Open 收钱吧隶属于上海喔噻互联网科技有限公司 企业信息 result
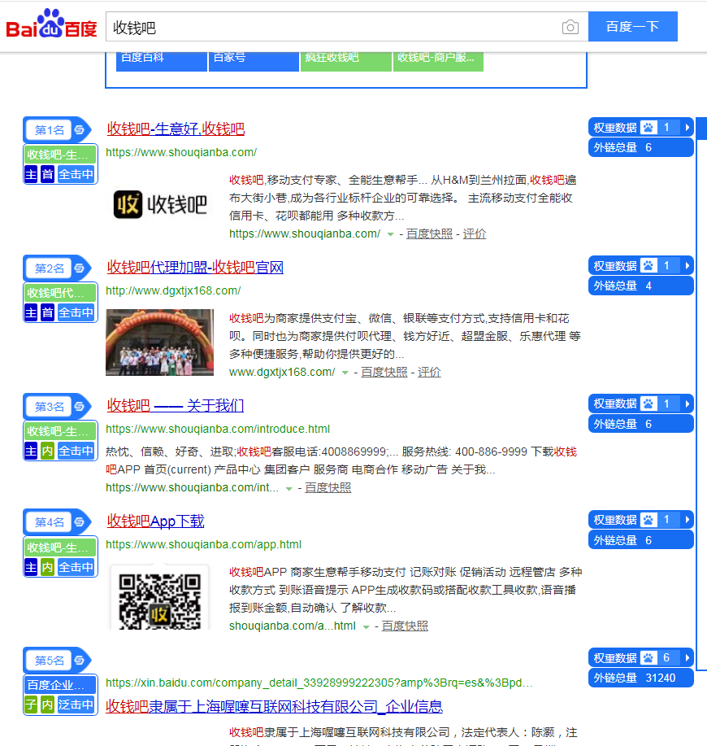This screenshot has width=707, height=746. (x=274, y=706)
